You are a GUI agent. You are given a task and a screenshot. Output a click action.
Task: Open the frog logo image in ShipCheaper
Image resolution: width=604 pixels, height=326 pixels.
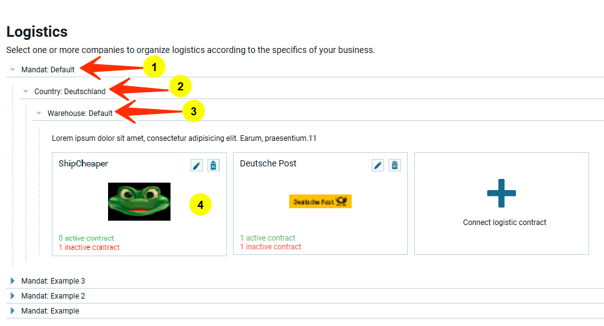point(139,201)
